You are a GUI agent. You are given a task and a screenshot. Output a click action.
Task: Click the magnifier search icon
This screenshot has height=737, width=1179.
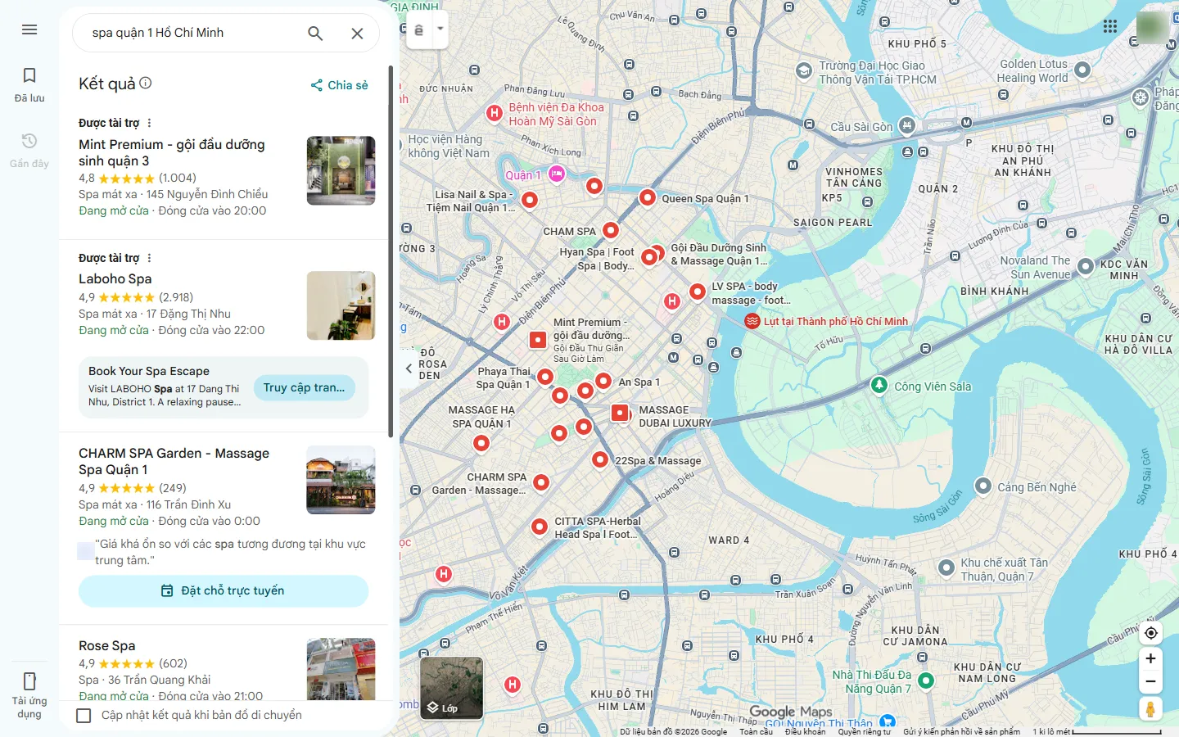pyautogui.click(x=315, y=34)
